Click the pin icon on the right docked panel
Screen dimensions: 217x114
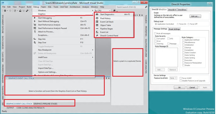(x=140, y=15)
